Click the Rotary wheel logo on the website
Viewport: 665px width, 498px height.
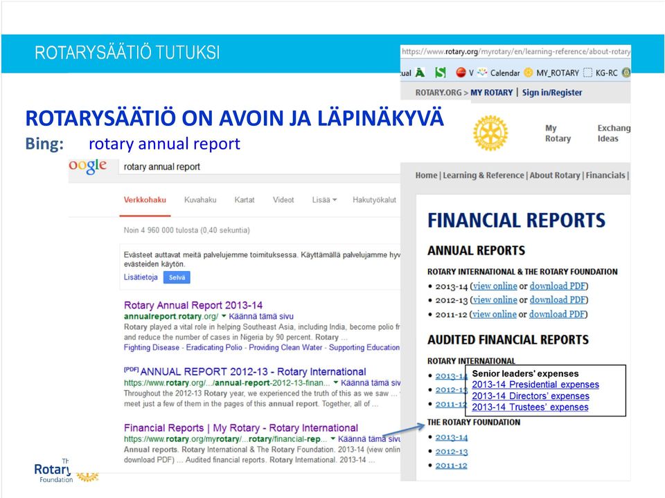(490, 133)
